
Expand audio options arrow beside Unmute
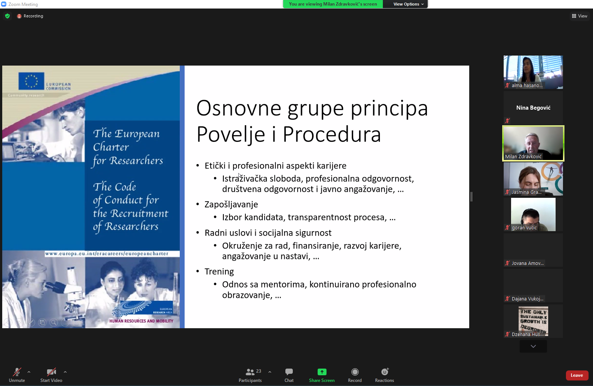tap(29, 372)
